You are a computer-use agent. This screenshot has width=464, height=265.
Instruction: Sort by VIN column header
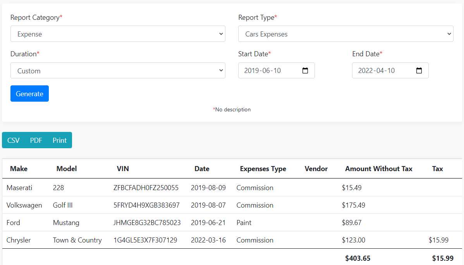tap(123, 169)
